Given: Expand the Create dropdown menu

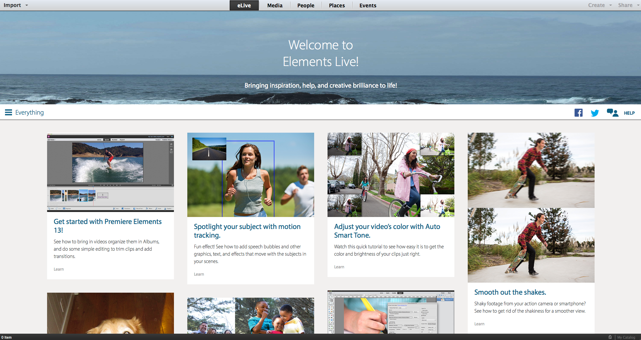Looking at the screenshot, I should [x=600, y=5].
